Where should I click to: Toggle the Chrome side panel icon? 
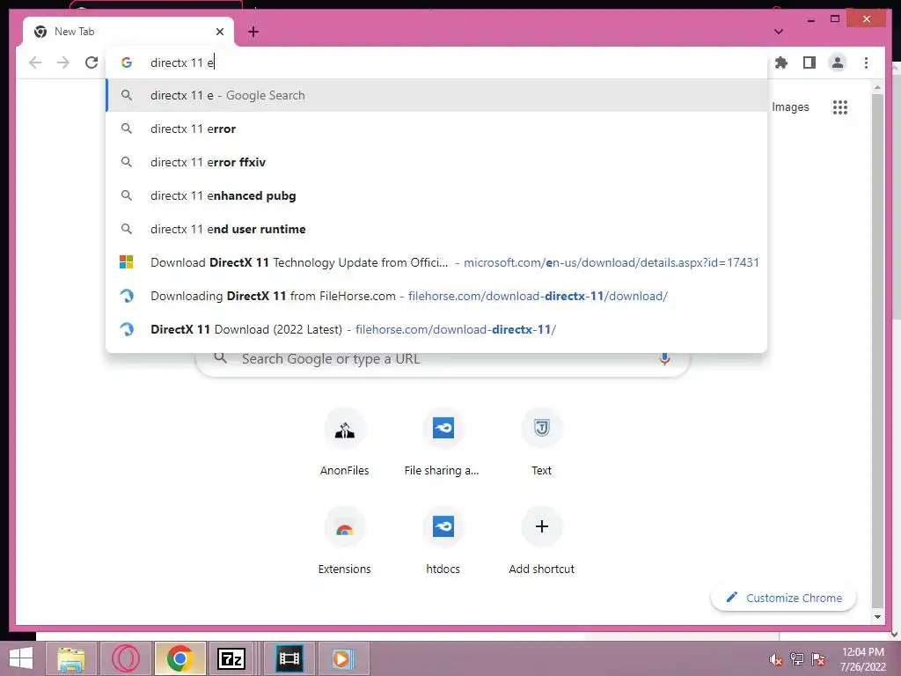click(809, 62)
